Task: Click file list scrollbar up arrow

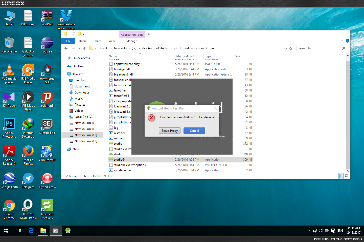Action: (348, 55)
